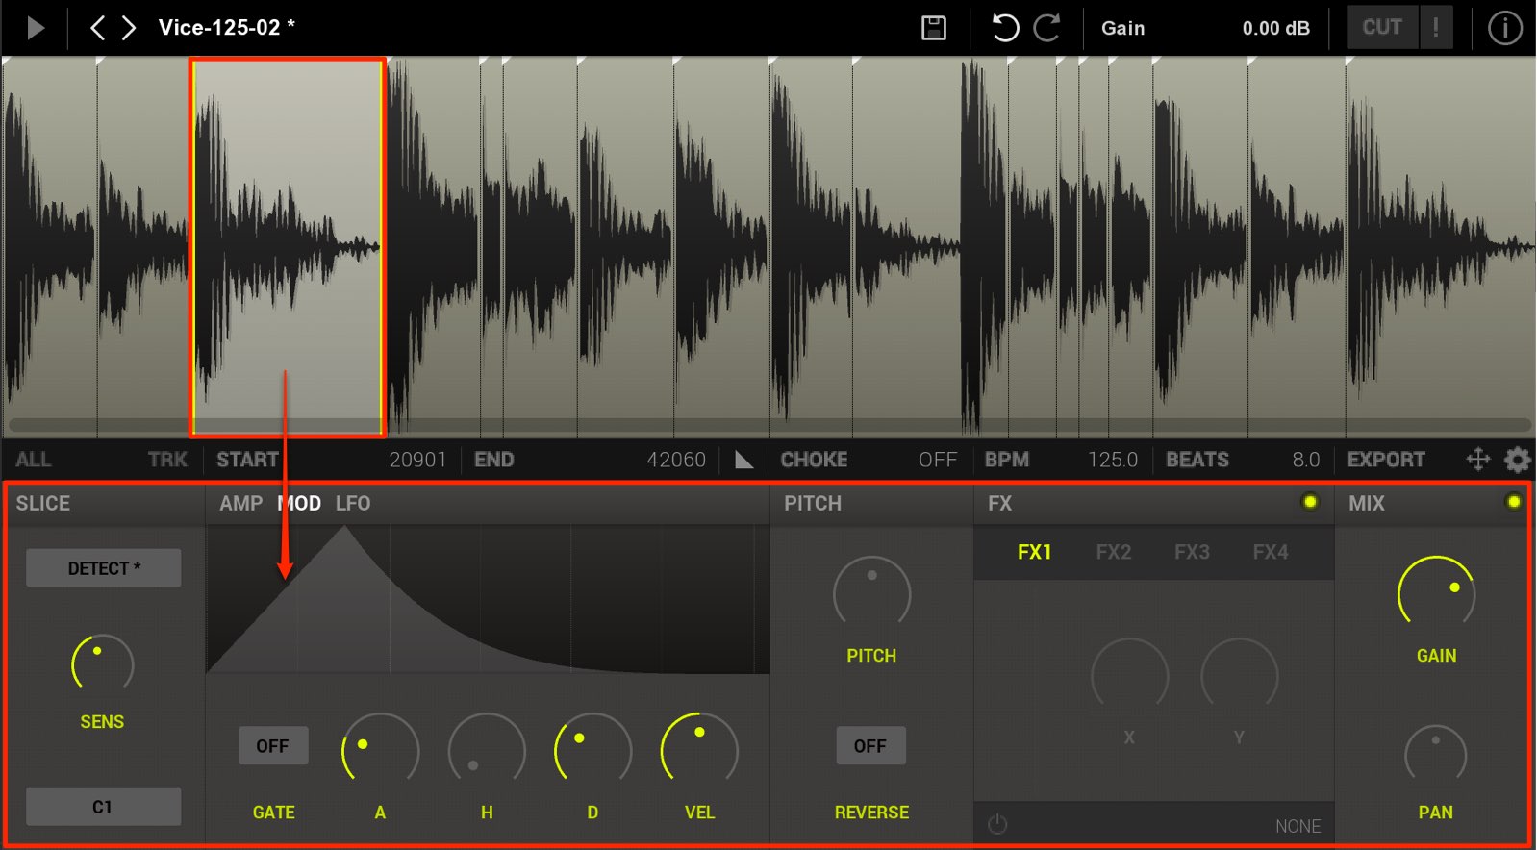Click the END value 42060

point(676,460)
